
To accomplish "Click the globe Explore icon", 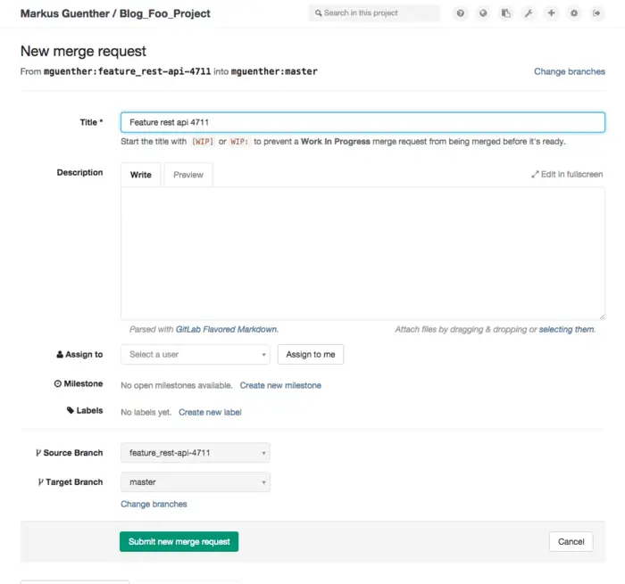I will coord(483,13).
